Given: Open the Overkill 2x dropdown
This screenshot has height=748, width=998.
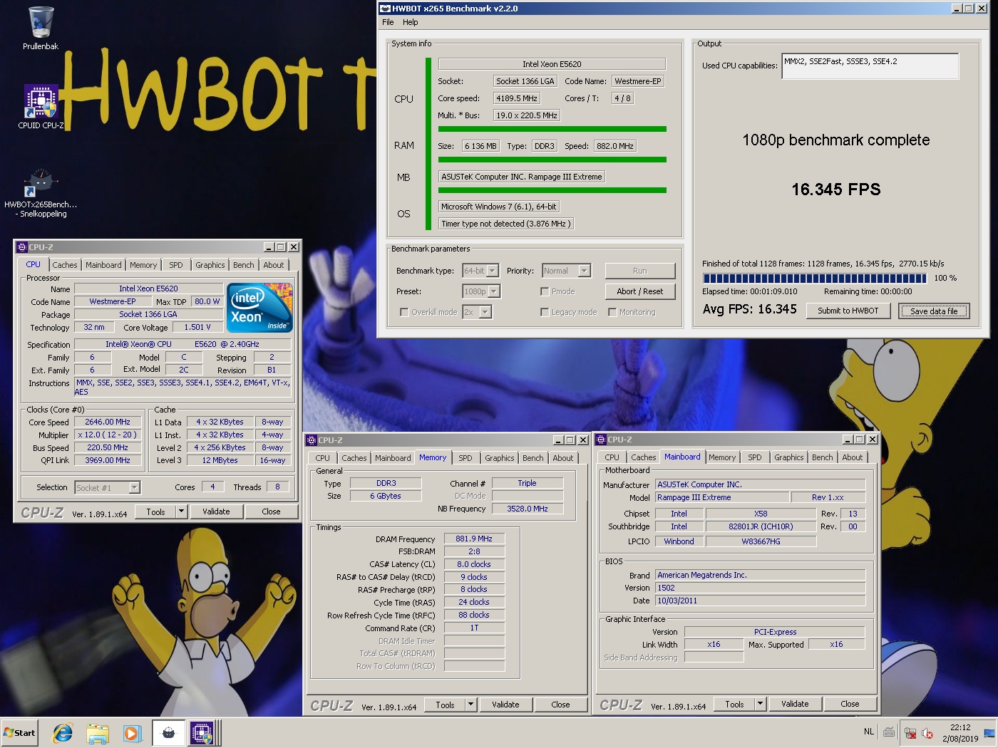Looking at the screenshot, I should (485, 312).
